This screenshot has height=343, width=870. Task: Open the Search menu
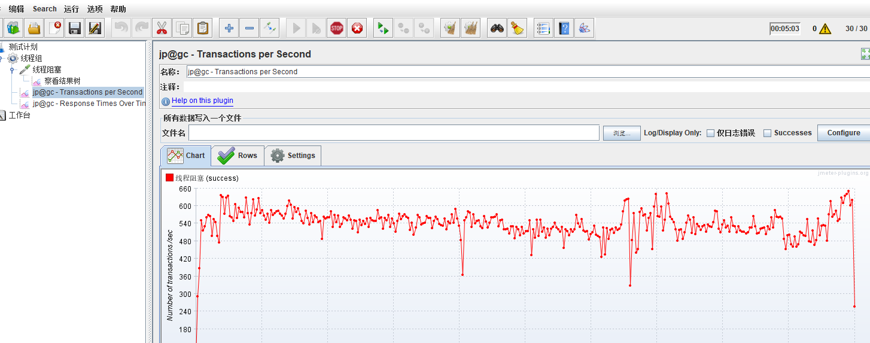point(45,9)
